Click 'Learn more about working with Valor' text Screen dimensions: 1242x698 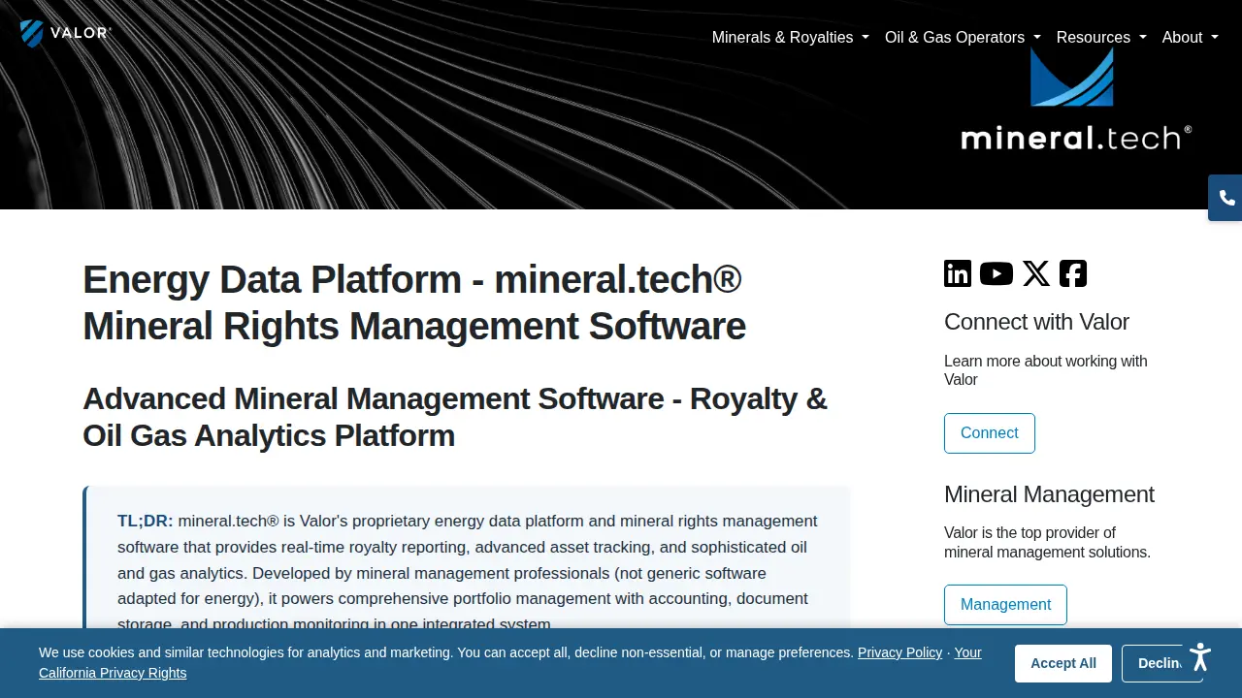click(x=1046, y=370)
